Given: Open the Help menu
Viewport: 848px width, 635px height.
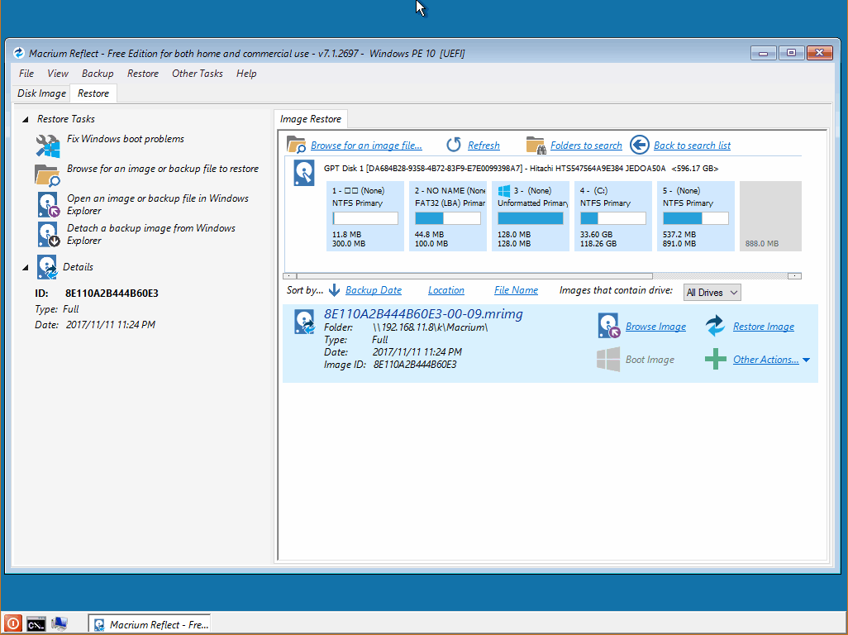Looking at the screenshot, I should coord(246,74).
